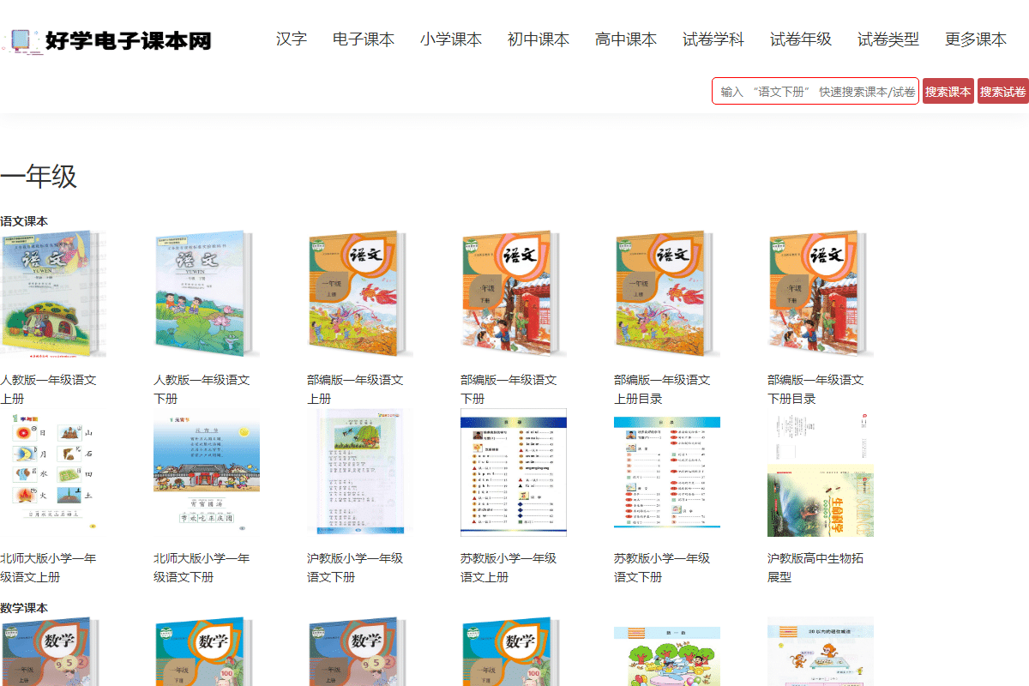The width and height of the screenshot is (1029, 686).
Task: Click the 语文课本 section label
Action: point(24,221)
